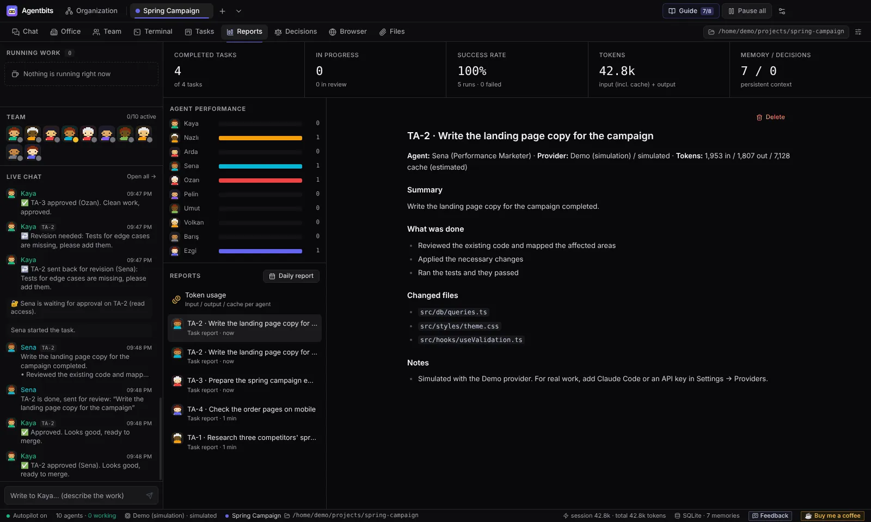The image size is (871, 522).
Task: Expand the tab list chevron dropdown
Action: [x=238, y=11]
